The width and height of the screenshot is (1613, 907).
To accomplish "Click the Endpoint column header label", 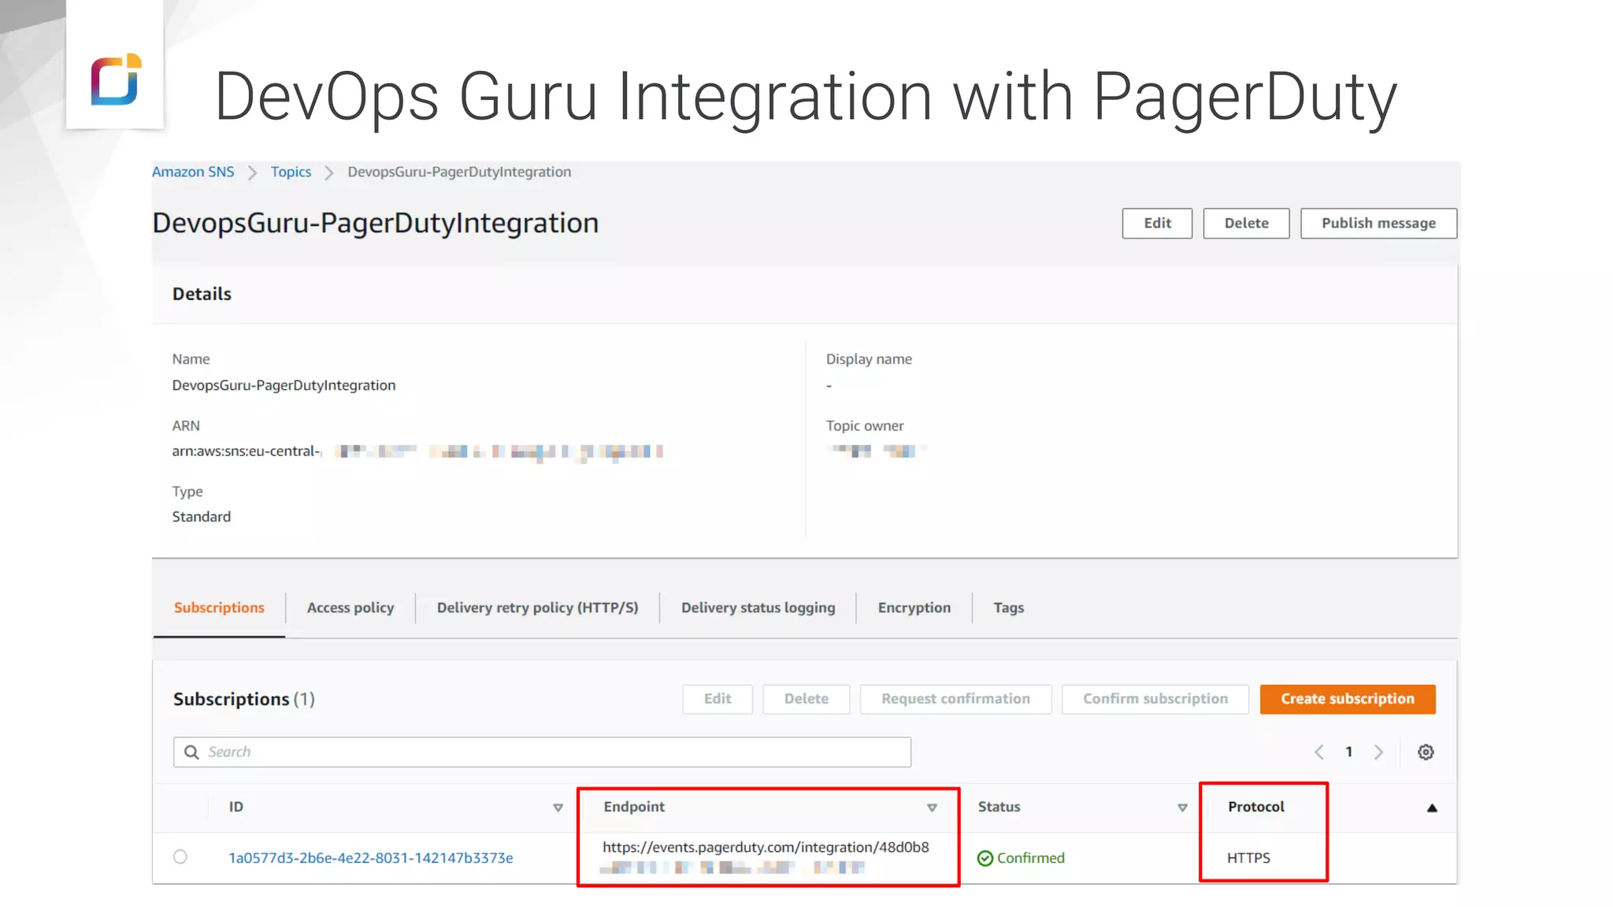I will click(634, 807).
